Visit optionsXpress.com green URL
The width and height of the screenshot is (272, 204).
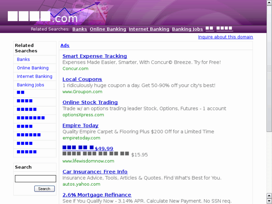coord(83,115)
